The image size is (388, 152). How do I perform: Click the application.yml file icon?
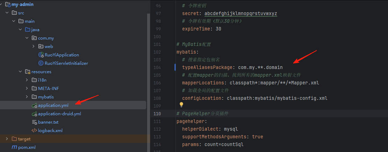[x=34, y=105]
